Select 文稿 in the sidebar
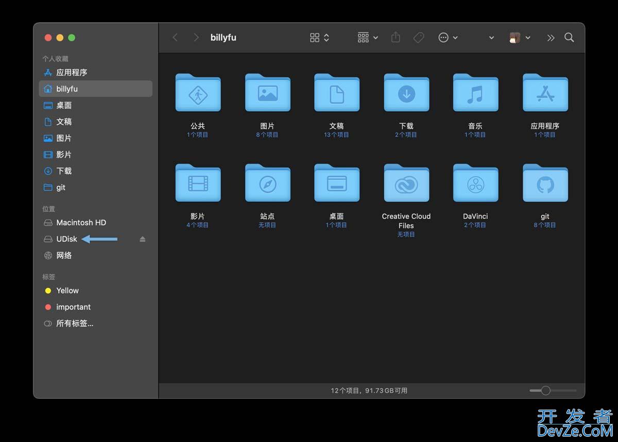Screen dimensions: 618x442 95,122
